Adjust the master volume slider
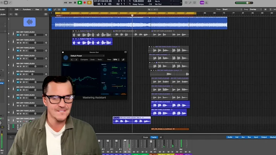The image size is (276, 155). [244, 3]
